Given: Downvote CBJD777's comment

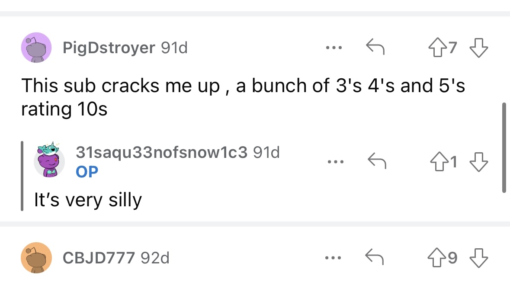Looking at the screenshot, I should click(478, 258).
